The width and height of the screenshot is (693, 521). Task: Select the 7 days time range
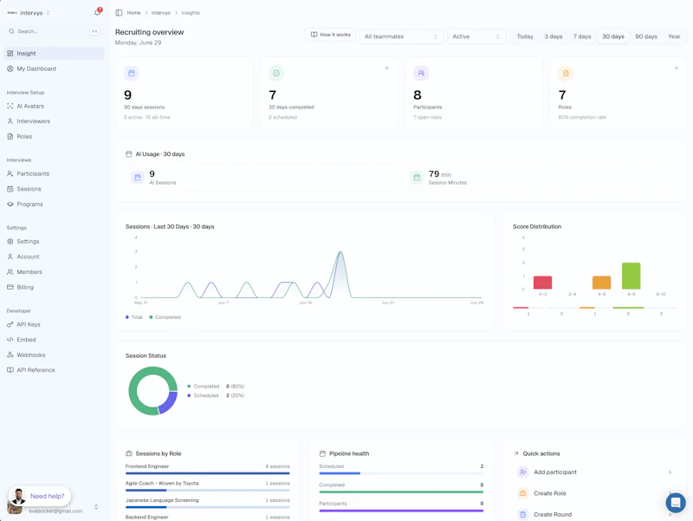582,36
